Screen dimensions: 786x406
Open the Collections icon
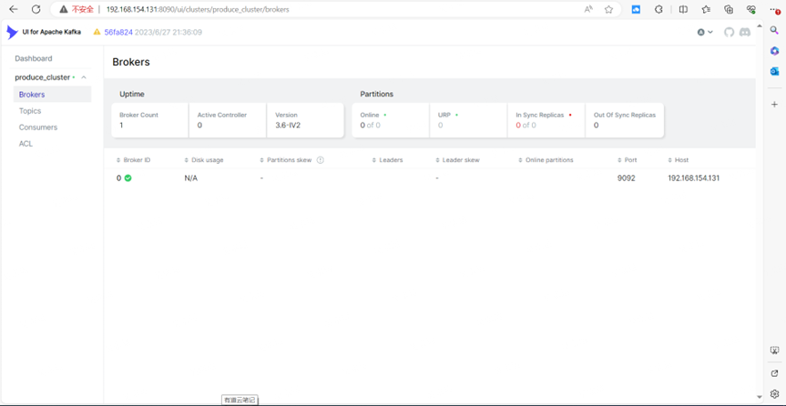pos(730,9)
